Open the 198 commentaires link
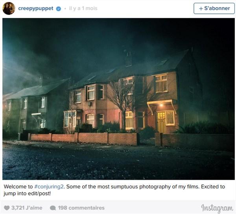This screenshot has height=214, width=236. coord(81,208)
